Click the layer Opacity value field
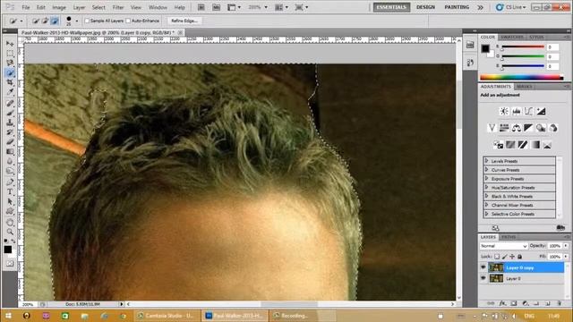This screenshot has width=573, height=322. click(x=555, y=246)
